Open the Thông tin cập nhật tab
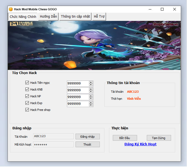187x167 pixels. coord(75,17)
